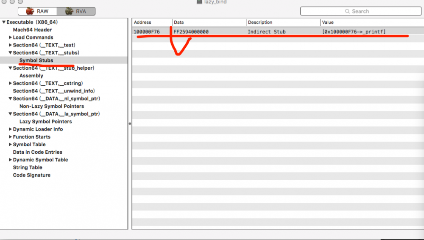The height and width of the screenshot is (240, 424).
Task: Collapse the Executable (X86_64) root node
Action: [4, 22]
